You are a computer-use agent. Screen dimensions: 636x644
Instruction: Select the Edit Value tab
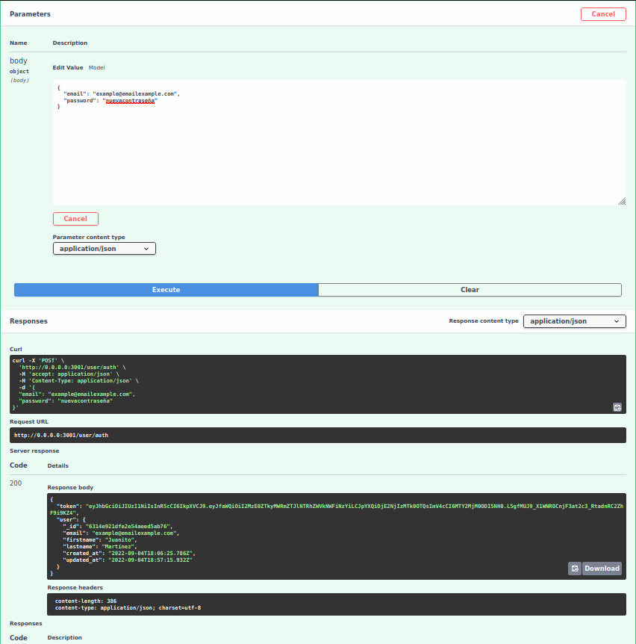click(68, 67)
